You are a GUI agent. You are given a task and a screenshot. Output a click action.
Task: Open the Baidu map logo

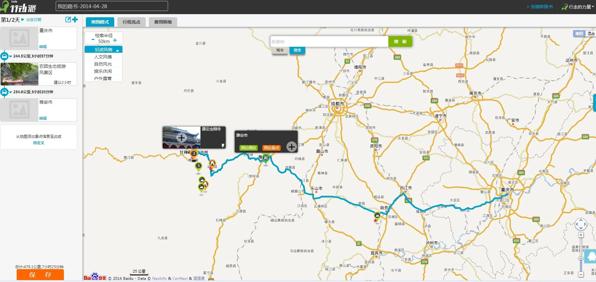95,277
